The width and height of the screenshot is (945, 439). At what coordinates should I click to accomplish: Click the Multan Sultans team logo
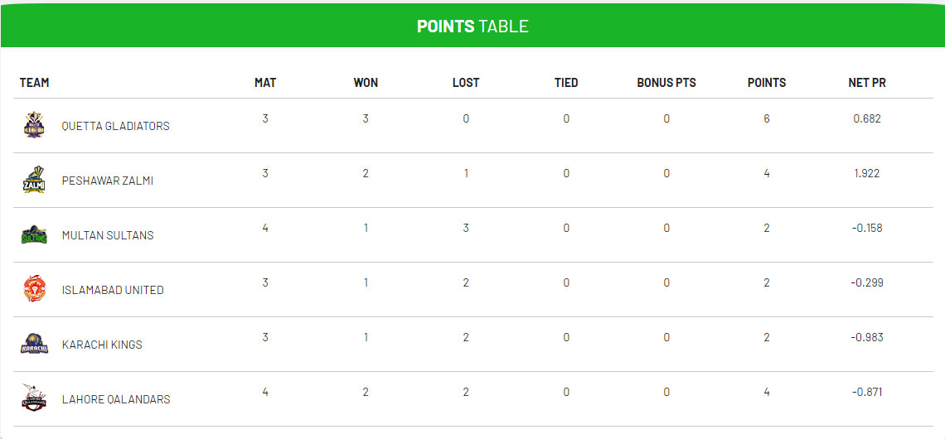pos(33,234)
